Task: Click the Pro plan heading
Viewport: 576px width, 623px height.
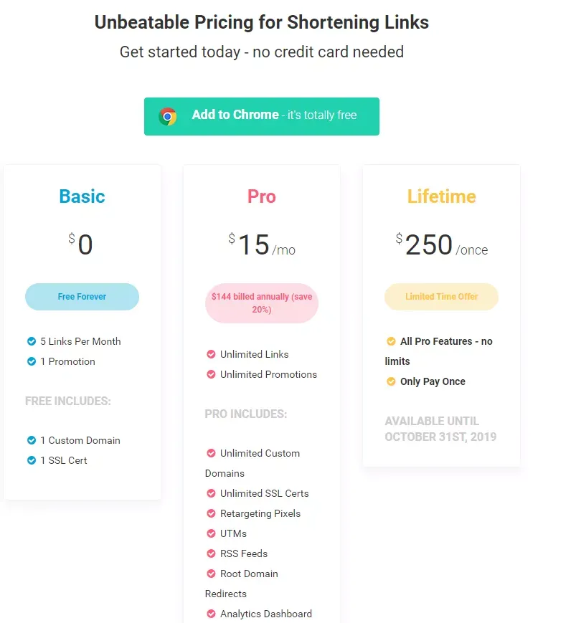Action: tap(262, 196)
